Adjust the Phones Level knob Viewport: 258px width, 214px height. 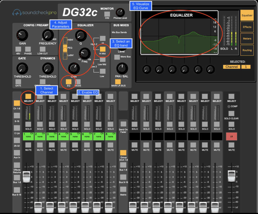tap(120, 13)
